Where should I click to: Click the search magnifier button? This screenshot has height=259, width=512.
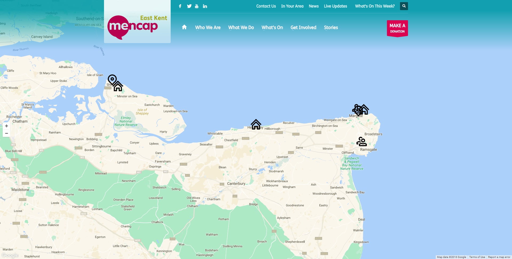tap(404, 6)
